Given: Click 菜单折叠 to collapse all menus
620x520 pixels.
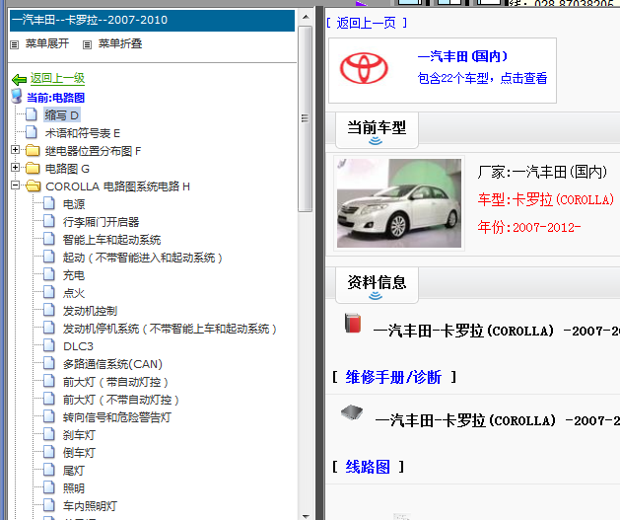Looking at the screenshot, I should point(120,43).
